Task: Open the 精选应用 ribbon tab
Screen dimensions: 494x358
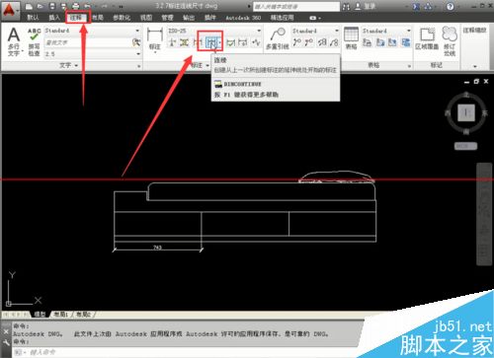Action: (x=282, y=18)
